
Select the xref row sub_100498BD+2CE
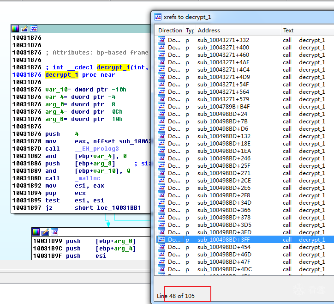coord(245,181)
